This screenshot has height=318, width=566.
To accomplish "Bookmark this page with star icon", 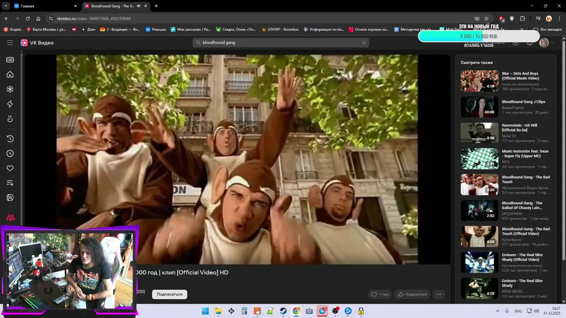I will click(x=486, y=19).
